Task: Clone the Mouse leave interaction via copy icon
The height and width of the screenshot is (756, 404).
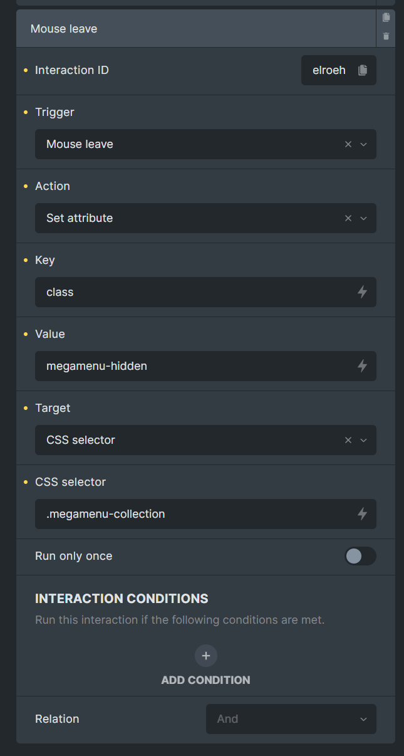Action: [386, 18]
